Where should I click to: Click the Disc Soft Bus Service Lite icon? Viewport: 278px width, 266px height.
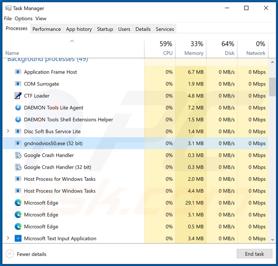[18, 131]
